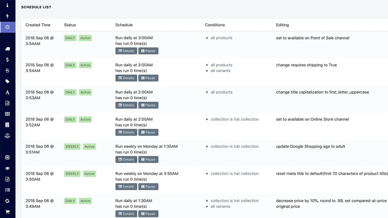The height and width of the screenshot is (218, 388).
Task: Open Details for the Monday 3:50AM meta title schedule
Action: [x=126, y=187]
